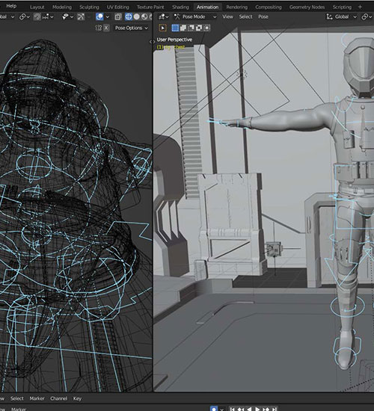Jump to next keyframe
The image size is (374, 411).
coord(266,409)
